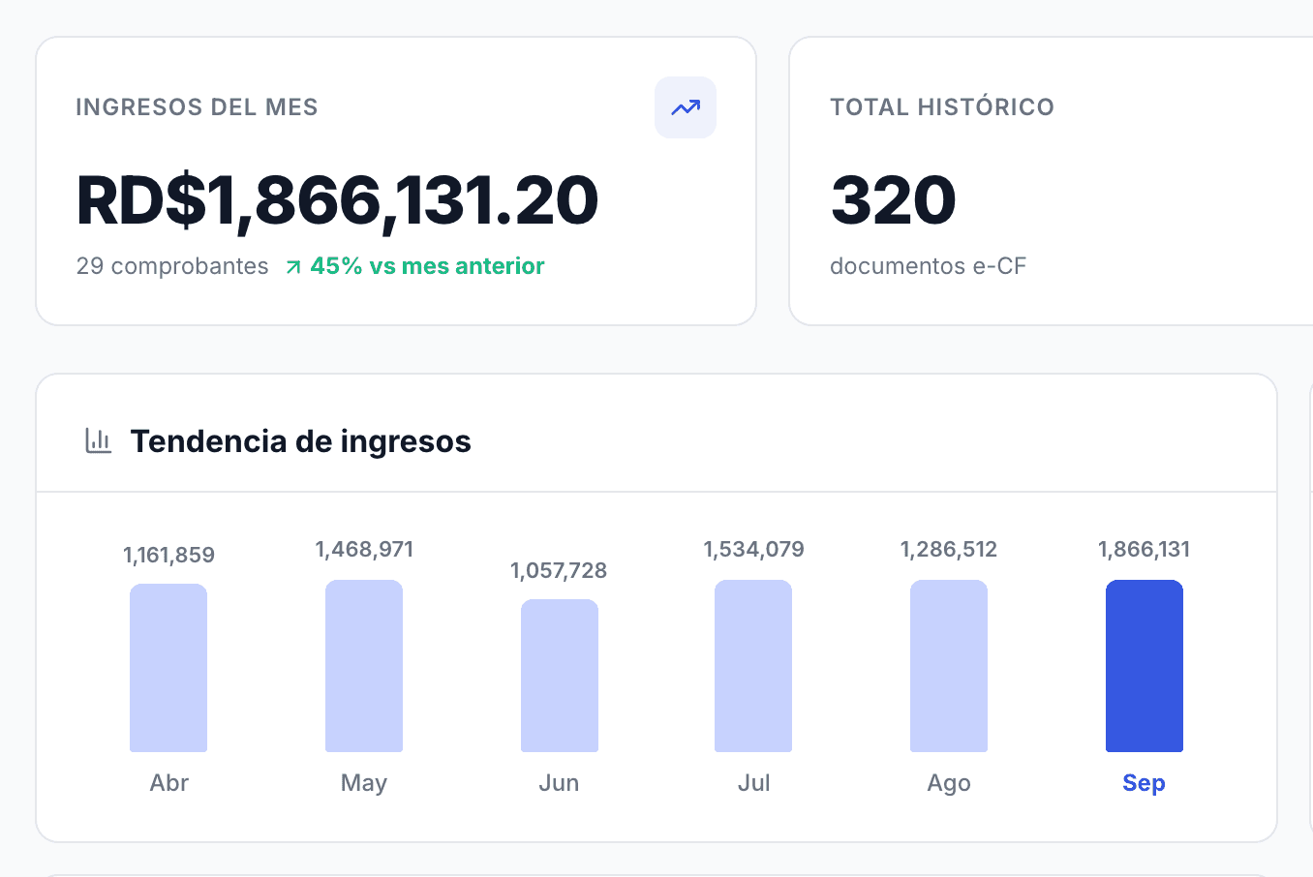Click the 29 comprobantes text
The width and height of the screenshot is (1313, 877).
[x=172, y=266]
